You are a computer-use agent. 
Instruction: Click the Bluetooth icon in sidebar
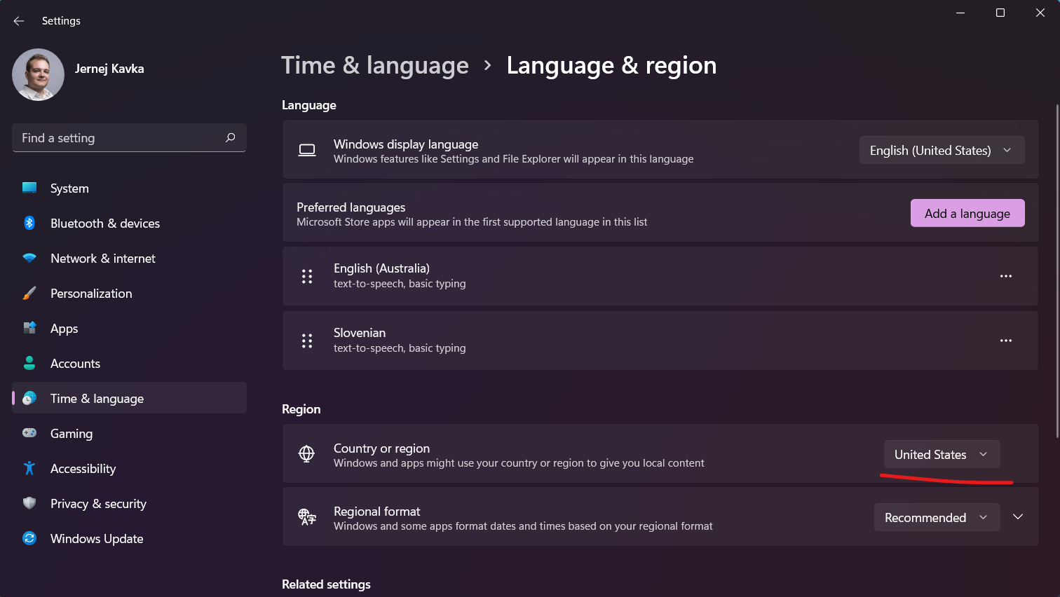[29, 223]
